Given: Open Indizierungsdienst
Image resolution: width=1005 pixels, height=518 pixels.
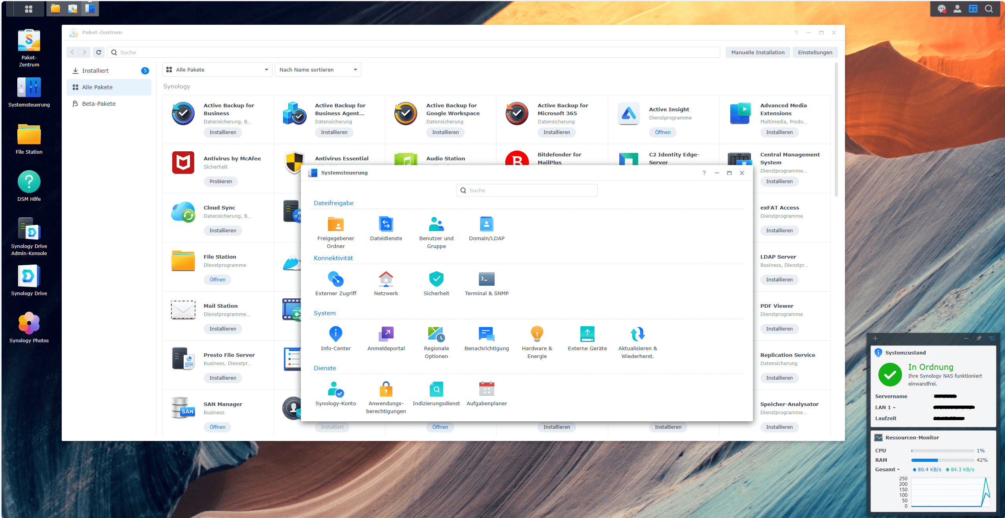Looking at the screenshot, I should click(436, 393).
